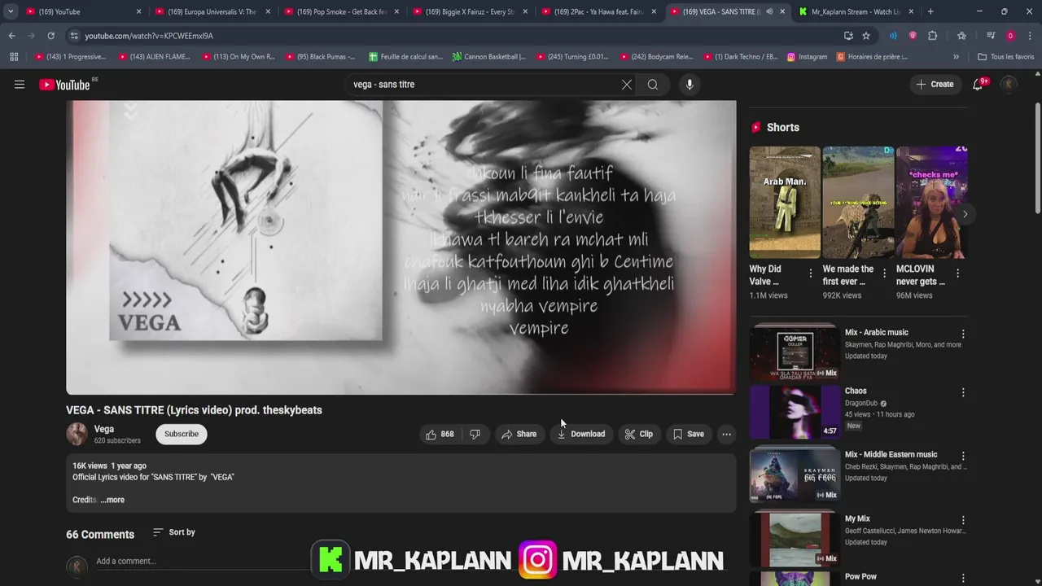
Task: Open options for Mix - Arabic music
Action: point(963,334)
